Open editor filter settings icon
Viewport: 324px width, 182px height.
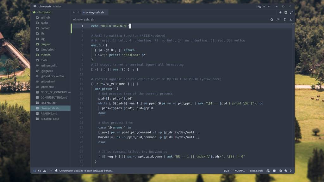(x=291, y=19)
